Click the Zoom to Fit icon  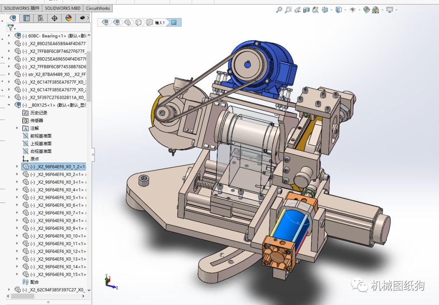tap(279, 10)
